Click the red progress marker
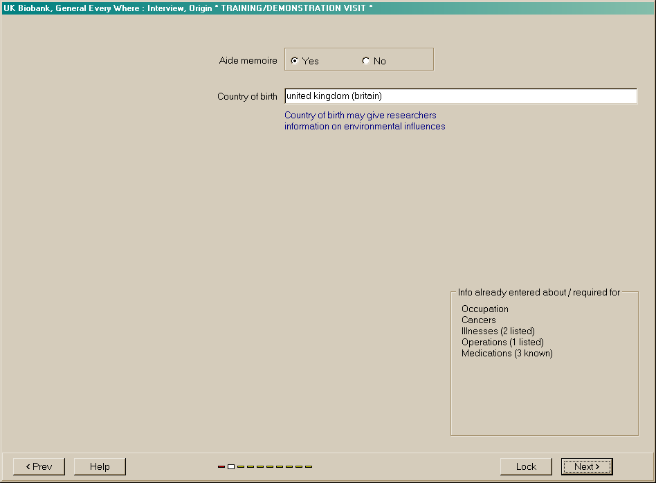Viewport: 656px width, 483px height. click(x=221, y=467)
